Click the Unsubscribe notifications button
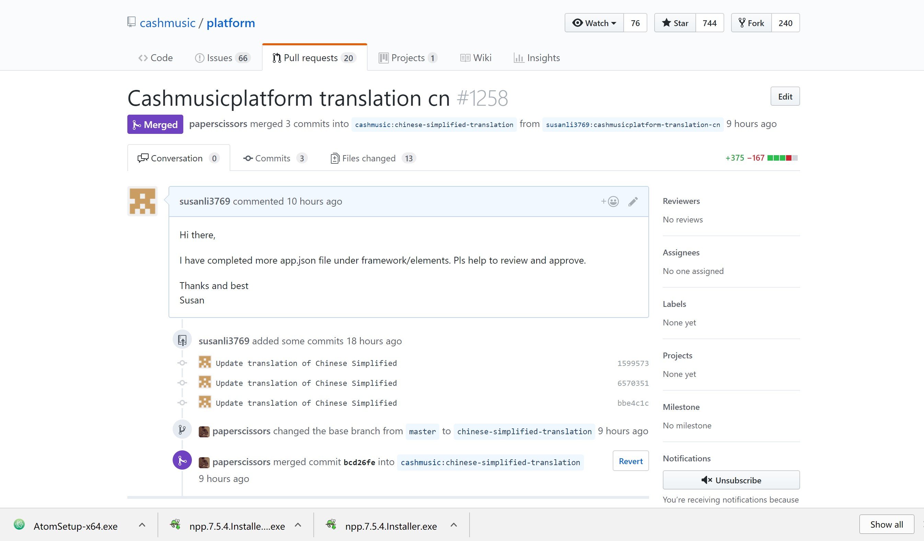The image size is (924, 541). click(731, 480)
